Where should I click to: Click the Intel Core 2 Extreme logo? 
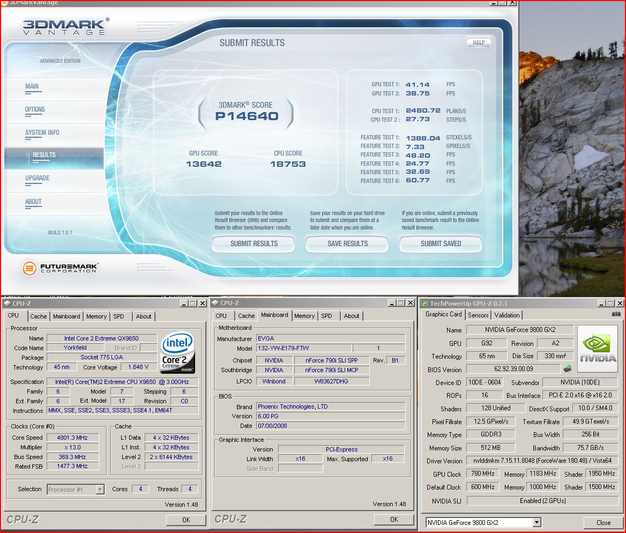(x=177, y=352)
